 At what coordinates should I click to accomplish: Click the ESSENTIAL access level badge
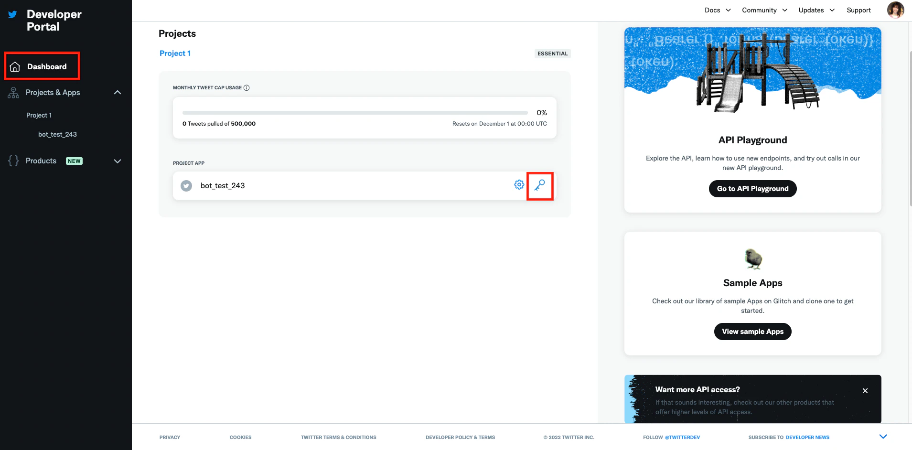tap(553, 54)
